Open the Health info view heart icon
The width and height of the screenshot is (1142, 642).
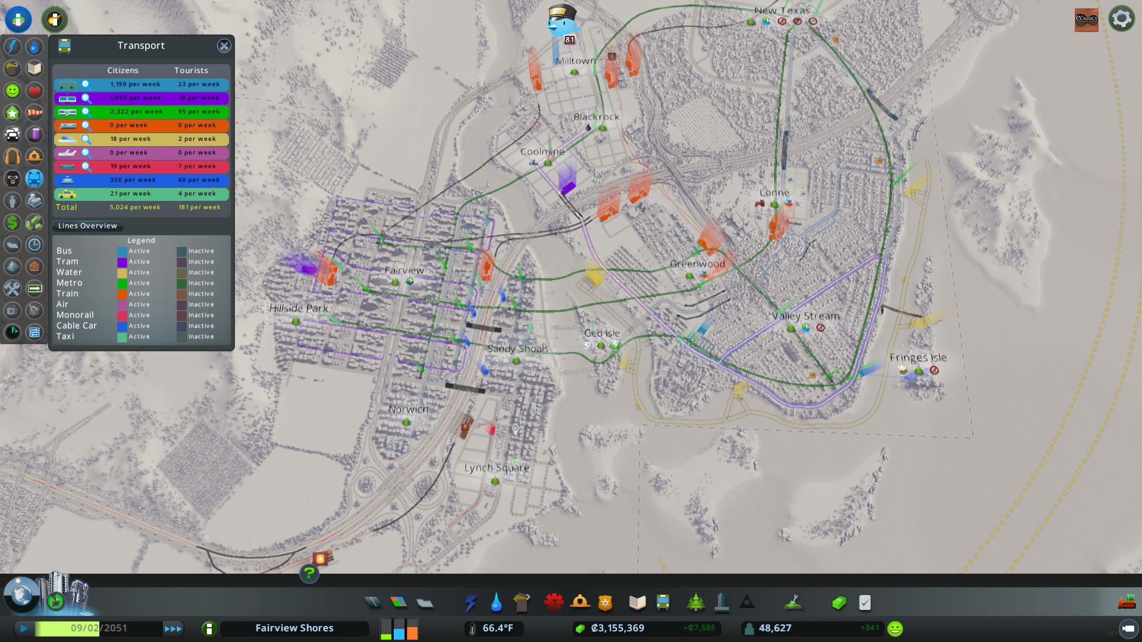(34, 90)
